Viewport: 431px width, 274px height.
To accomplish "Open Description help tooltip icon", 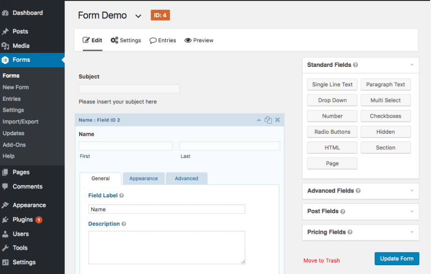I will 124,224.
